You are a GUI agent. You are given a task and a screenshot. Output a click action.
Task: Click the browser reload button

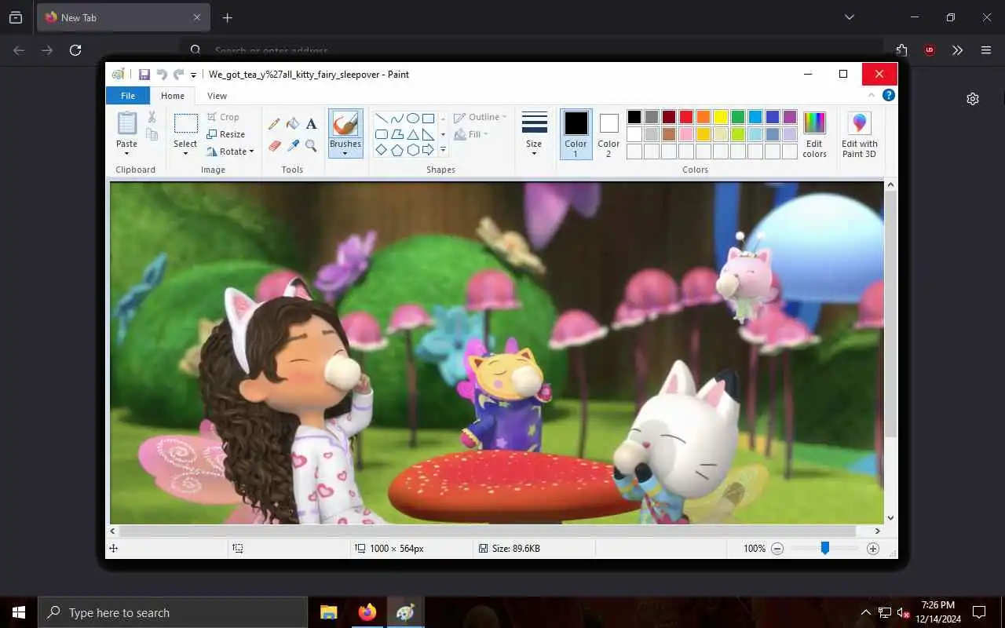(75, 50)
